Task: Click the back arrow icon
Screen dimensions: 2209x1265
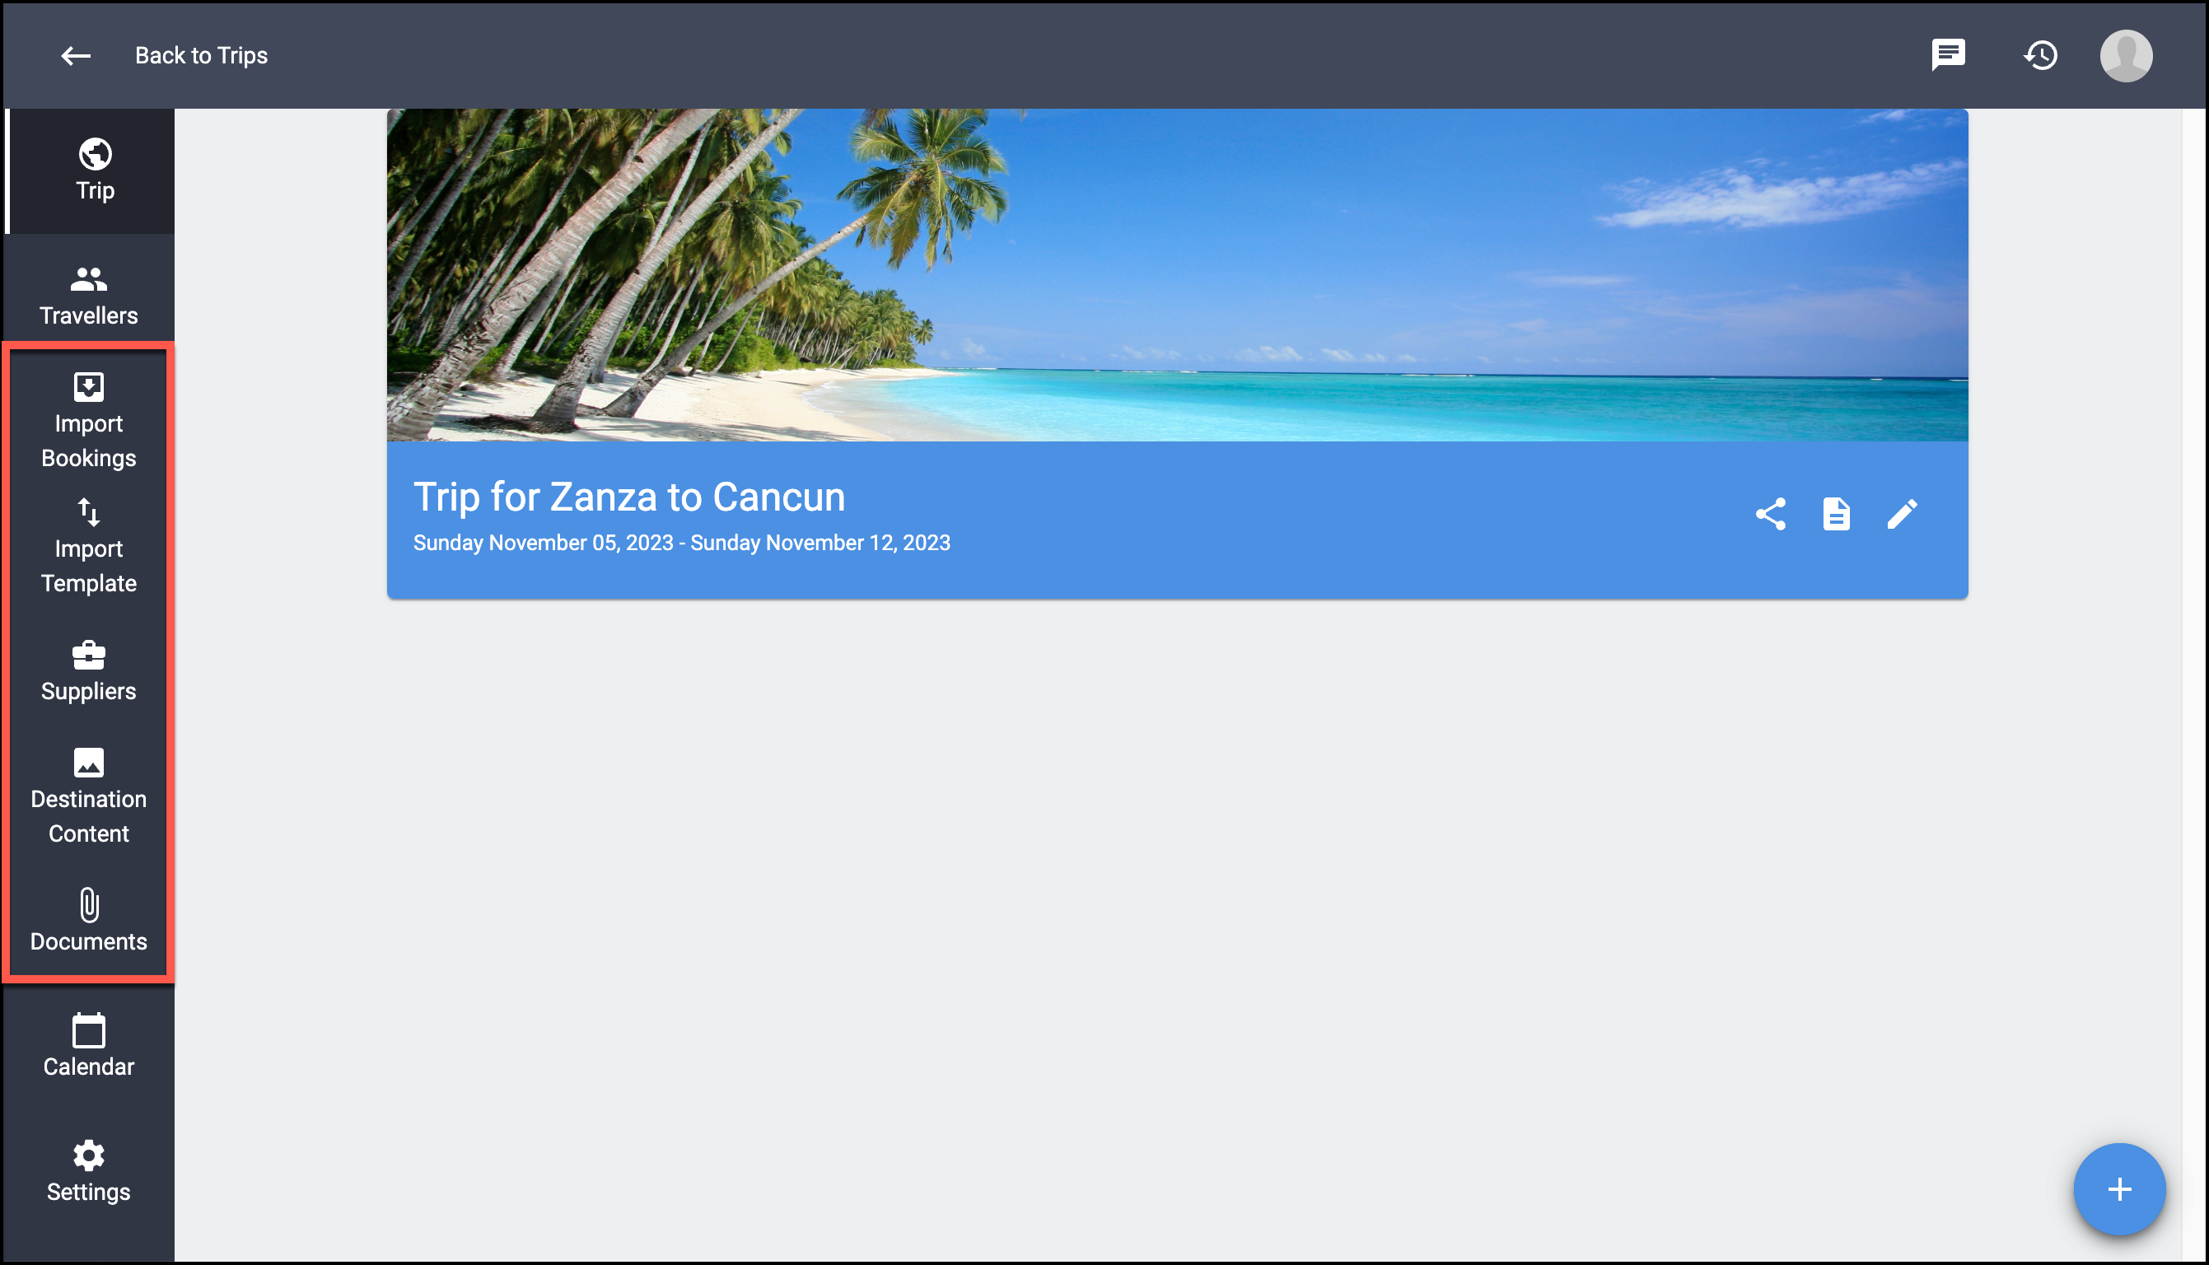Action: click(x=76, y=56)
